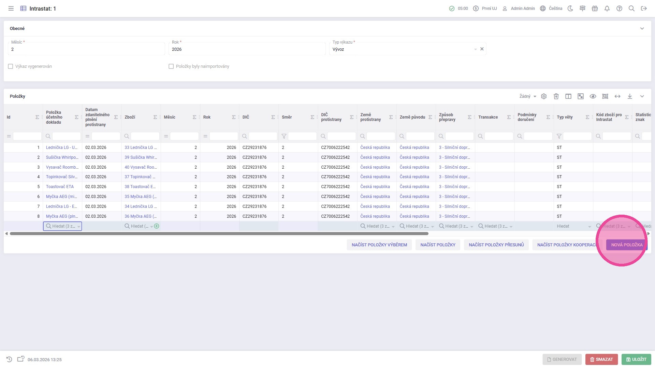Open the notifications bell

click(x=607, y=9)
